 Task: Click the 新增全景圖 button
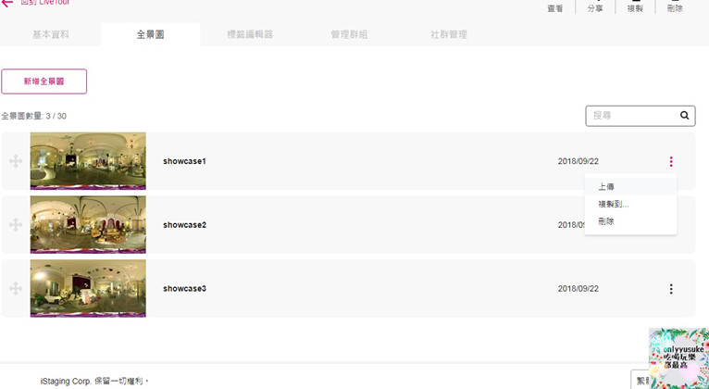pyautogui.click(x=44, y=82)
